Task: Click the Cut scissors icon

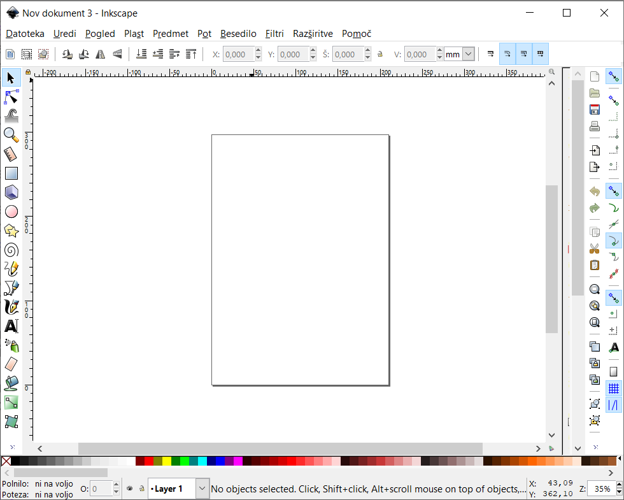Action: [595, 248]
